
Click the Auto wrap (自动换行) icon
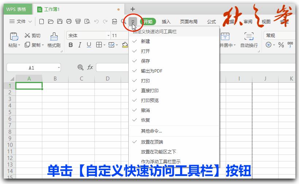(x=249, y=36)
